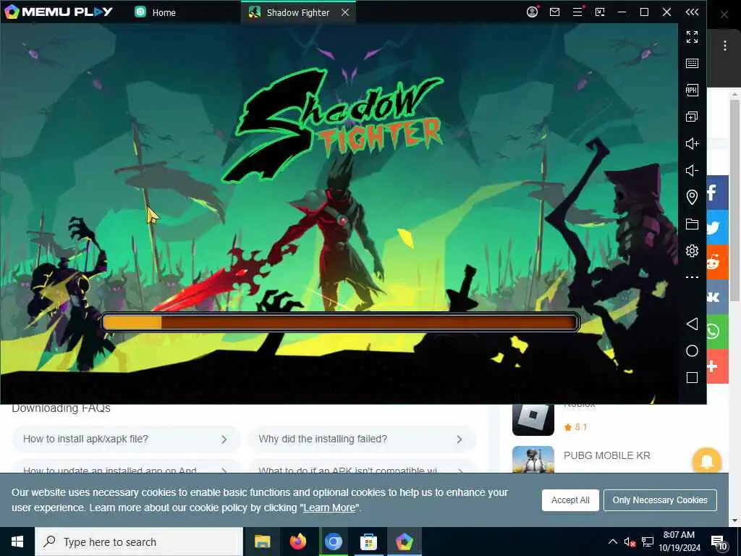Open MEmu settings gear
The height and width of the screenshot is (556, 741).
tap(692, 250)
